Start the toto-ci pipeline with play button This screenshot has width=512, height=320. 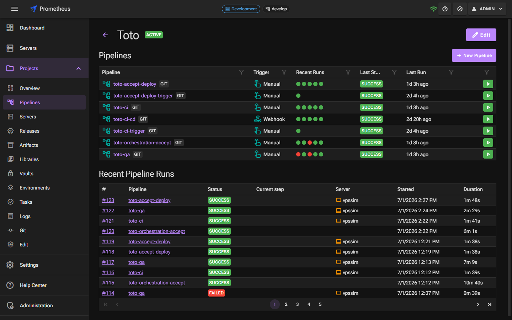(x=488, y=107)
